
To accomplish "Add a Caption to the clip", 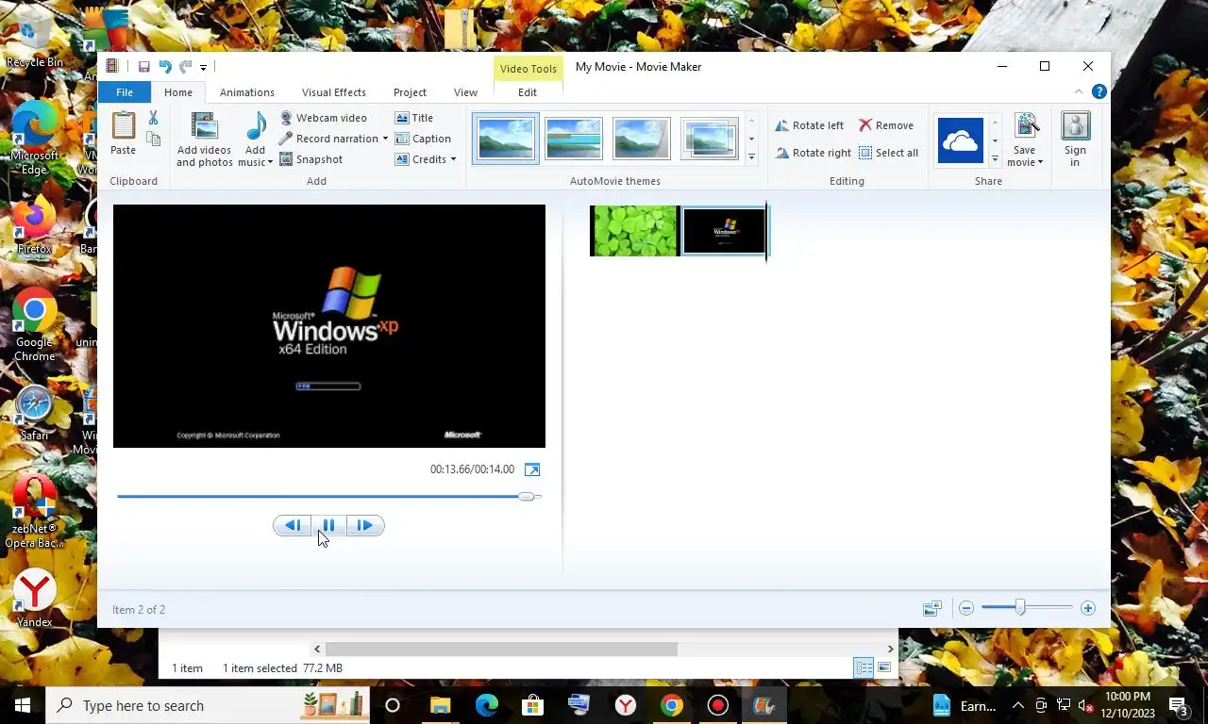I will pyautogui.click(x=423, y=139).
